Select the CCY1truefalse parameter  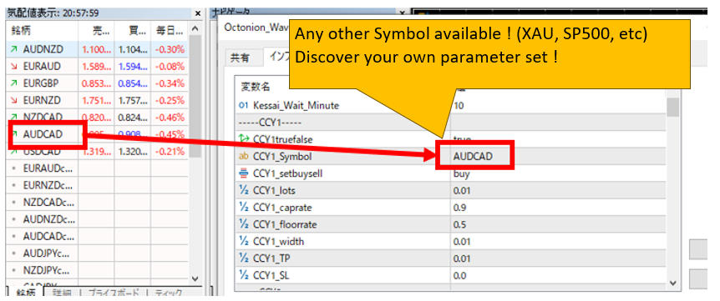click(283, 139)
